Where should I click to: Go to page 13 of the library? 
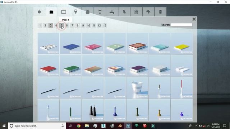tap(105, 25)
